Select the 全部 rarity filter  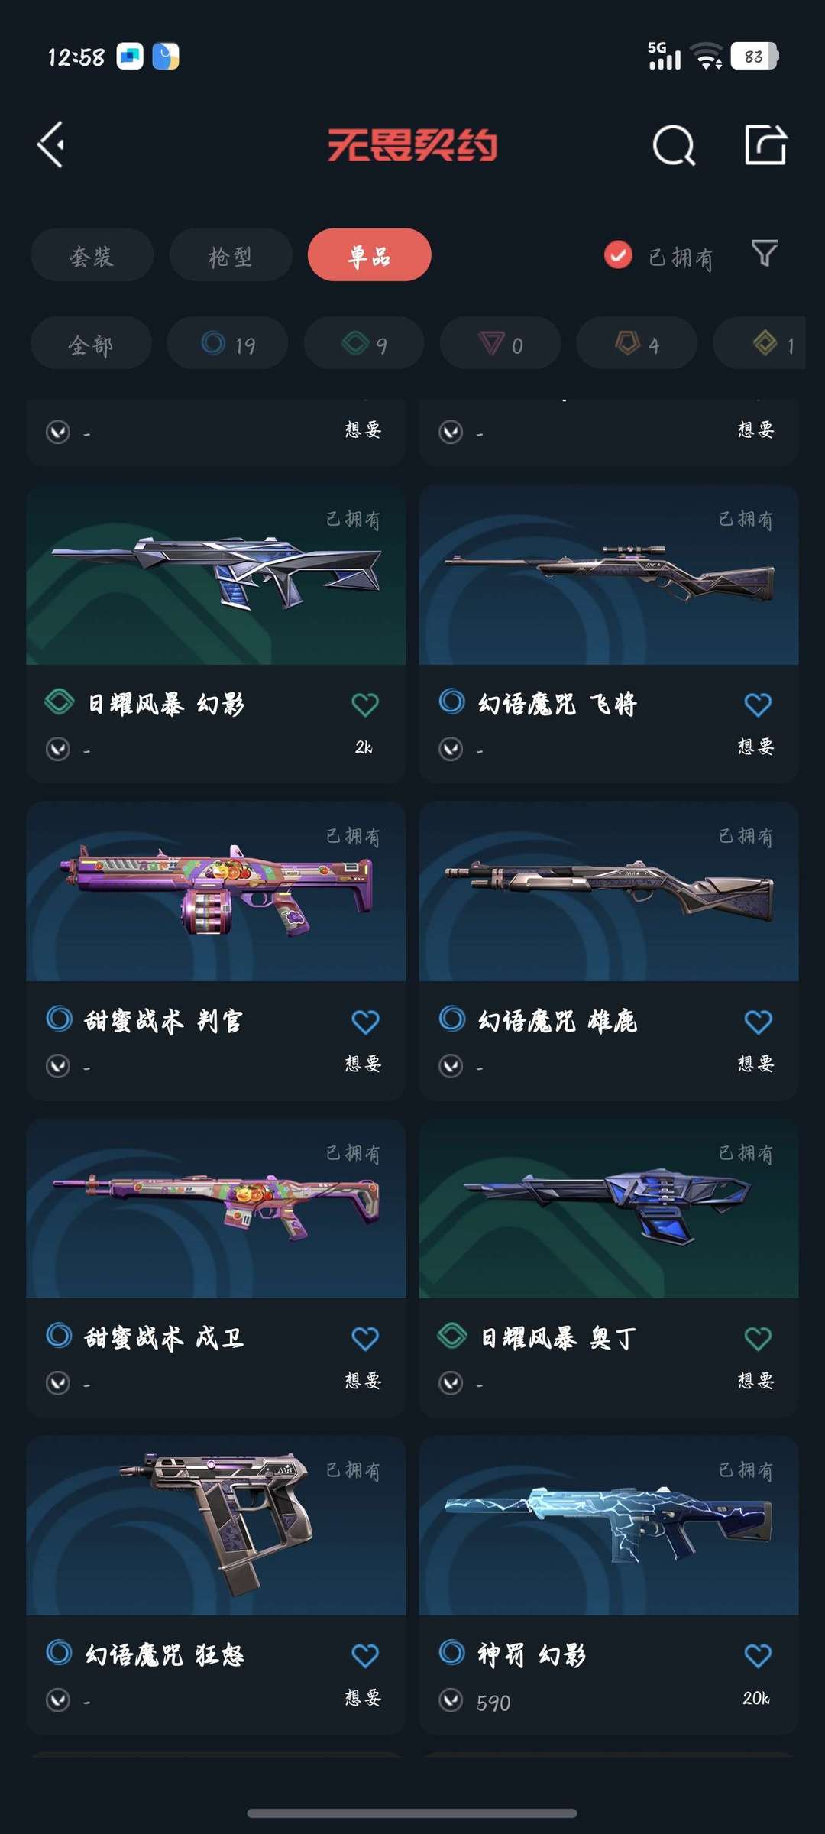coord(91,343)
